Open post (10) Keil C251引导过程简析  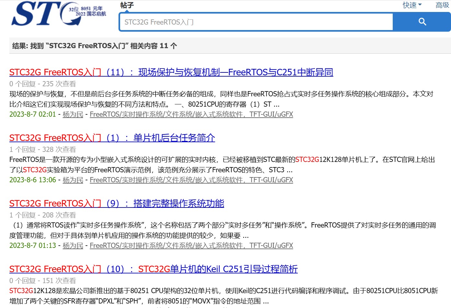pyautogui.click(x=153, y=269)
